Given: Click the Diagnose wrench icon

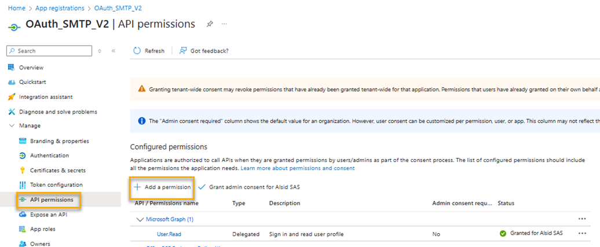Looking at the screenshot, I should pyautogui.click(x=12, y=112).
